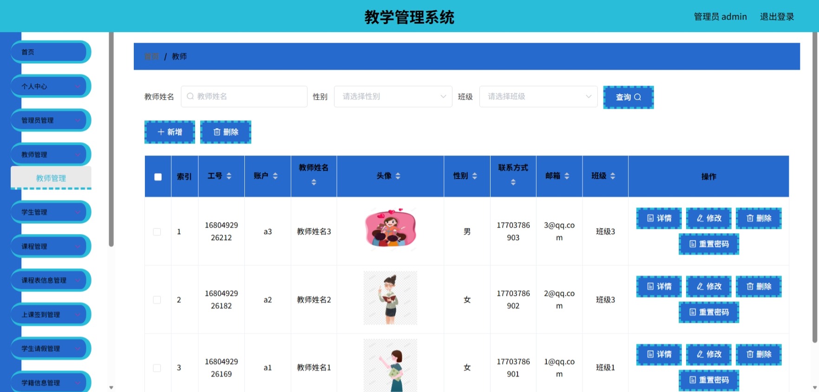Open 详情 for 教师姓名3
Screen dimensions: 819x392
tap(659, 218)
